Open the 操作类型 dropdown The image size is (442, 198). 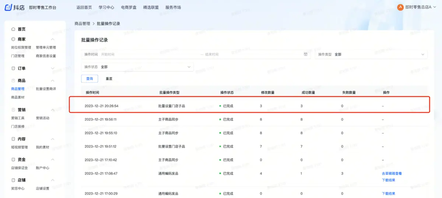pos(371,54)
